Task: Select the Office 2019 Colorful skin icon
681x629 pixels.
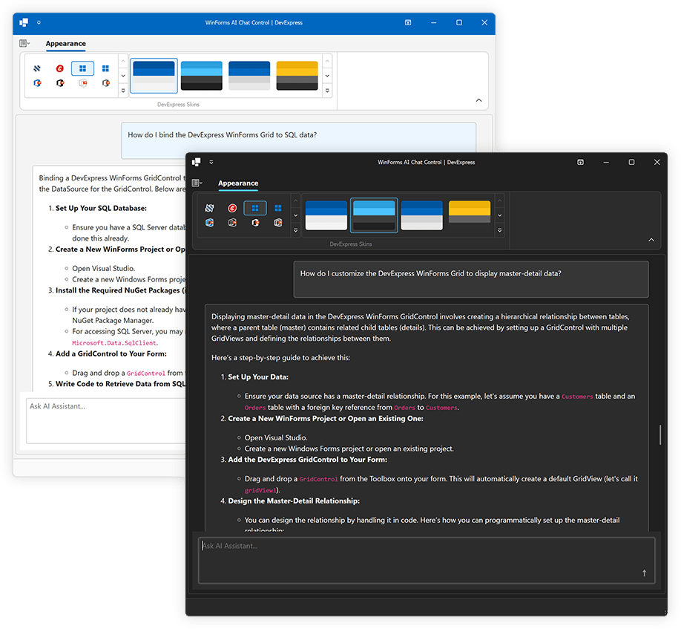Action: pos(209,223)
